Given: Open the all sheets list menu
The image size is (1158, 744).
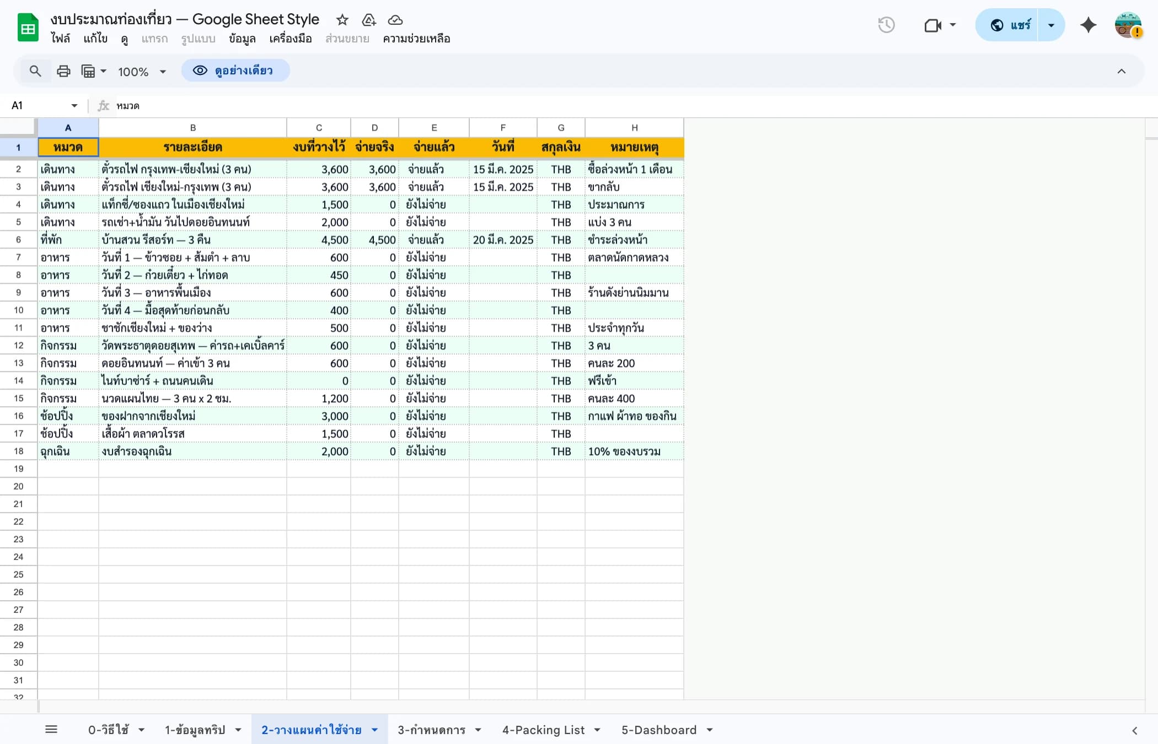Looking at the screenshot, I should [x=52, y=729].
